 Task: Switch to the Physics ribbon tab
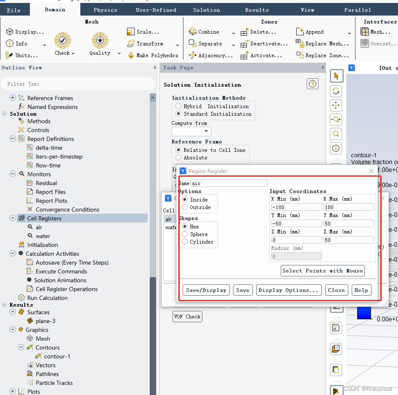pyautogui.click(x=105, y=10)
